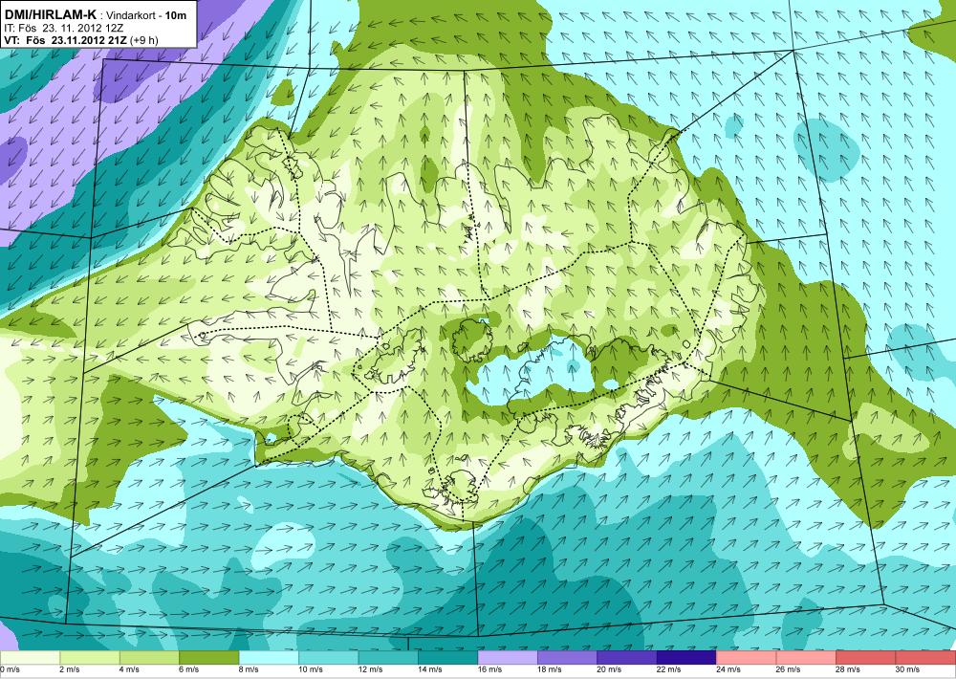Viewport: 956px width, 679px height.
Task: Pick the light lavender 16 m/s legend swatch
Action: (508, 658)
